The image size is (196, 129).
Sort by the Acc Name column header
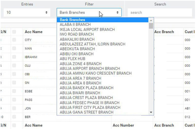(x=34, y=32)
